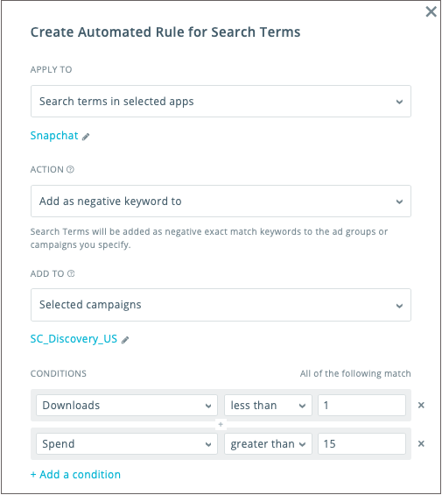Viewport: 442px width, 495px height.
Task: Click the Downloads value field showing 1
Action: tap(361, 405)
